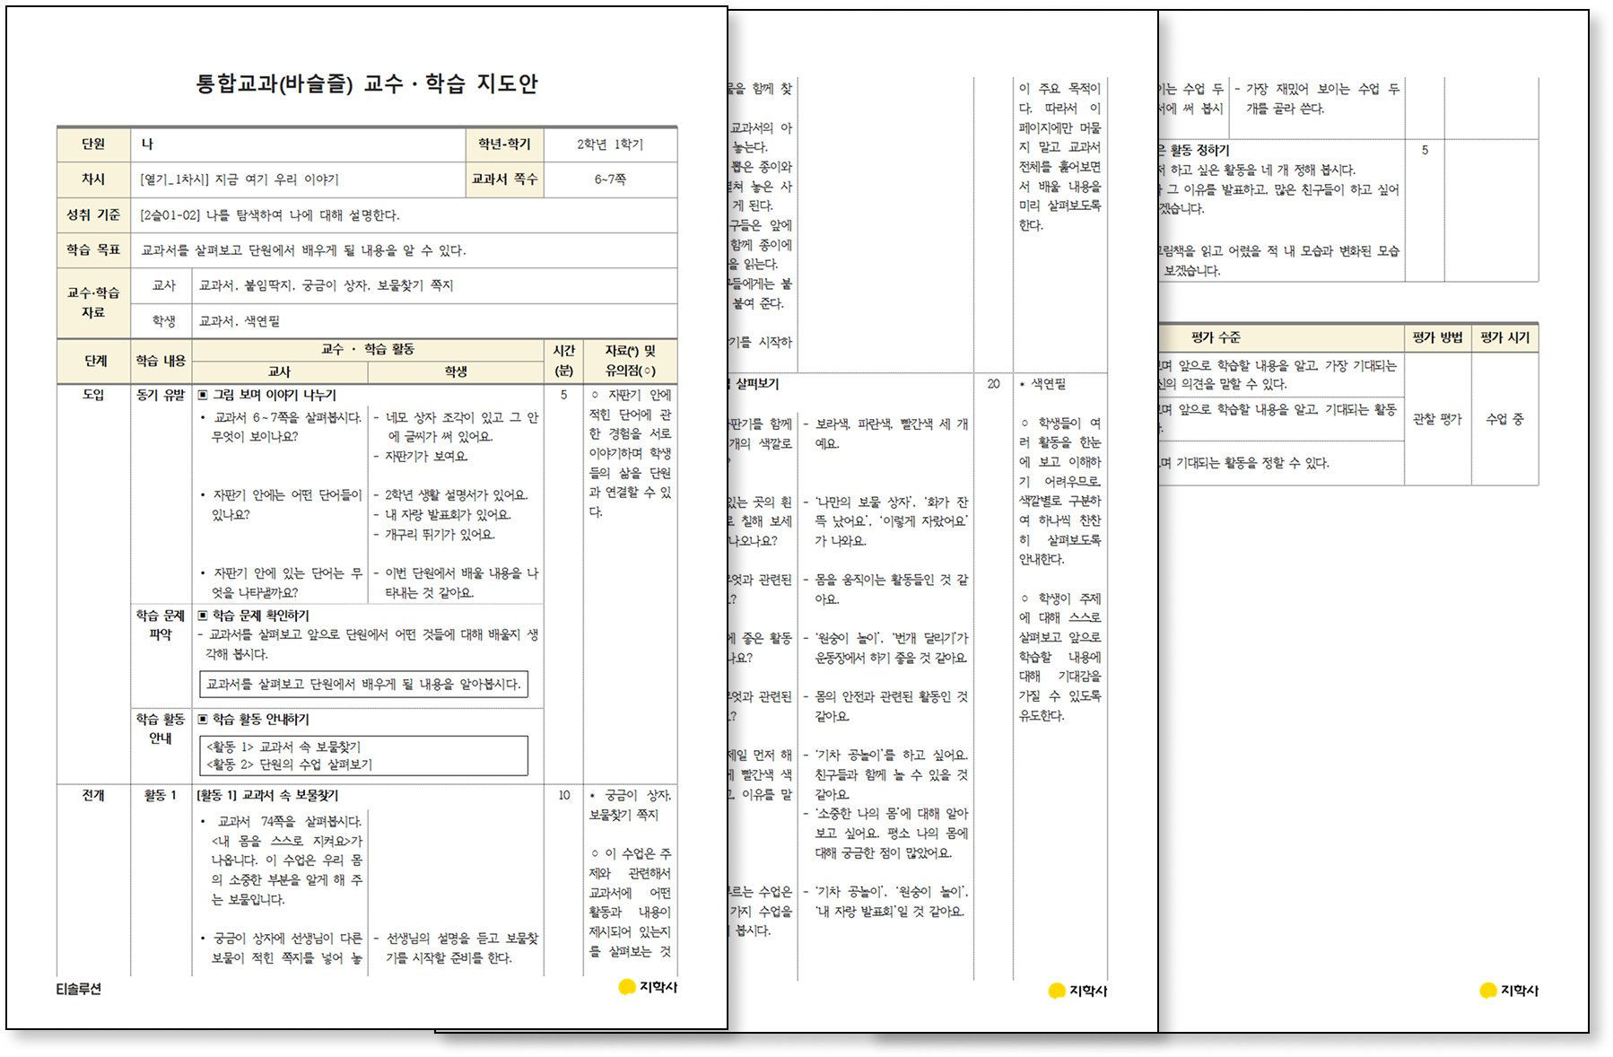Click the 시간 (분) column header

(563, 361)
